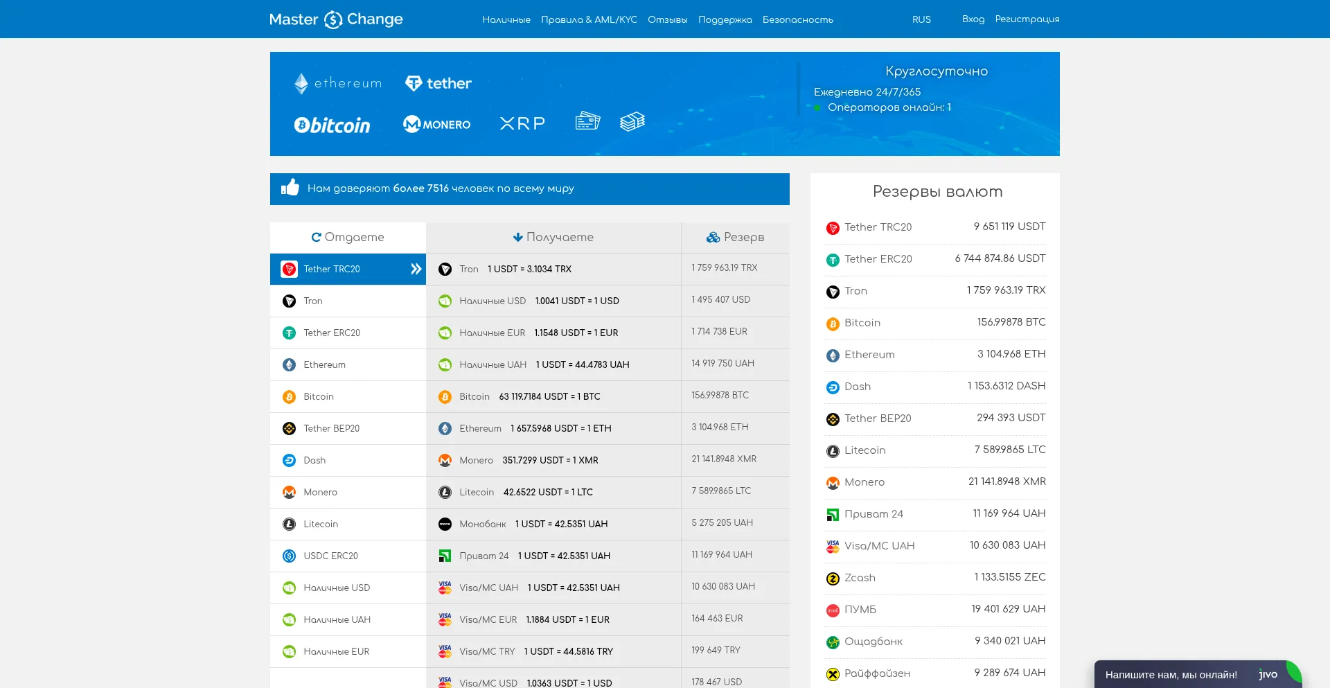1330x688 pixels.
Task: Select Monero in the Отдаете list
Action: coord(348,492)
